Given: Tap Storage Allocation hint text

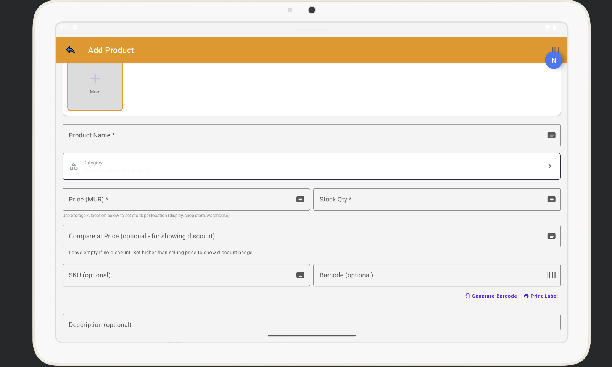Looking at the screenshot, I should [x=146, y=216].
